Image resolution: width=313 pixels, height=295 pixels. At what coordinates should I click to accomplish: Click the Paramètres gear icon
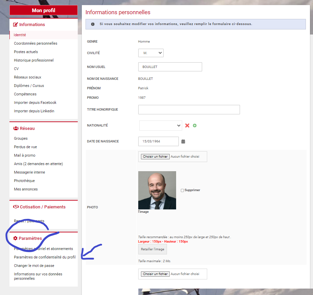tap(15, 238)
